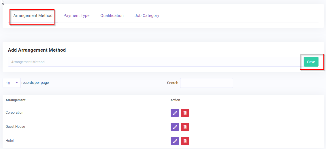Click the Hotel row name
326x149 pixels.
(10, 141)
